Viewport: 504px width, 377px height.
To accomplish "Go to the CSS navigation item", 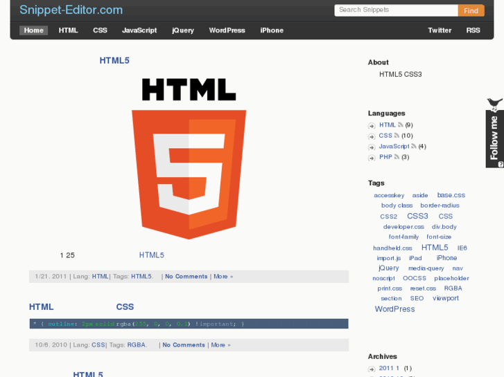I will (x=100, y=30).
